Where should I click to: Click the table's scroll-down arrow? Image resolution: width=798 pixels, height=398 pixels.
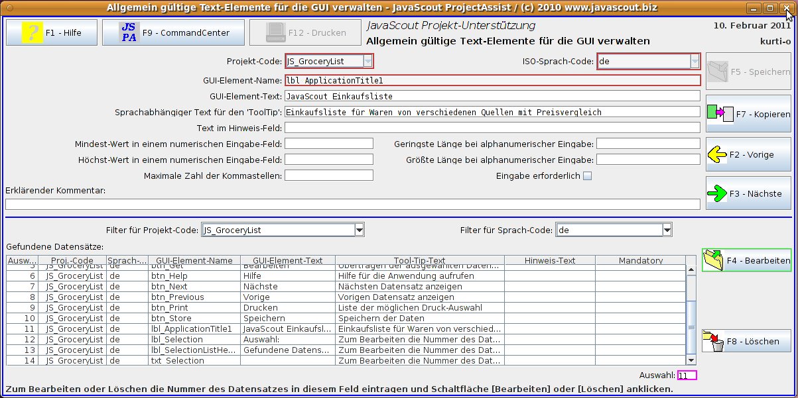click(x=691, y=360)
